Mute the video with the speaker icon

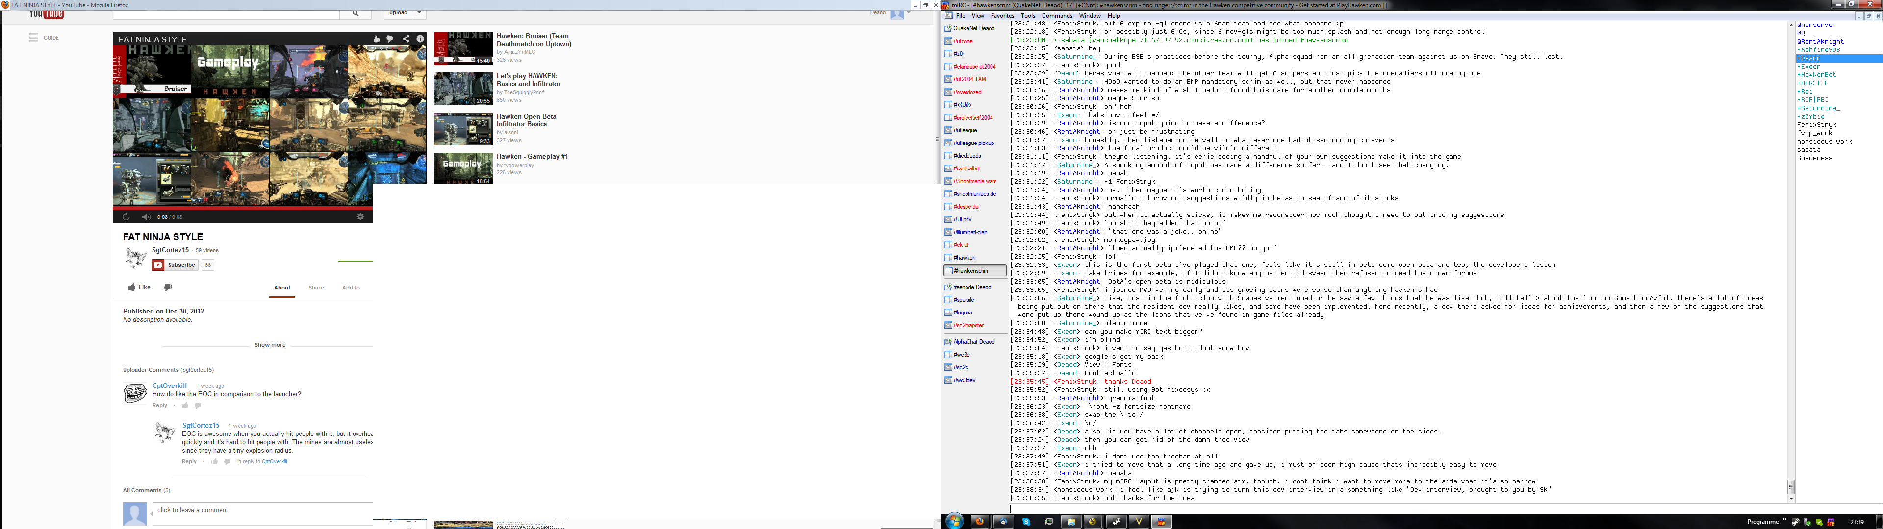pyautogui.click(x=146, y=217)
